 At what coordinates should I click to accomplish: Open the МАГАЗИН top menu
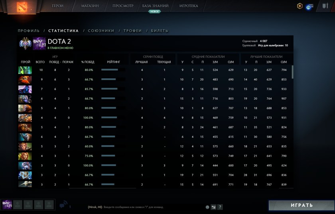(90, 6)
